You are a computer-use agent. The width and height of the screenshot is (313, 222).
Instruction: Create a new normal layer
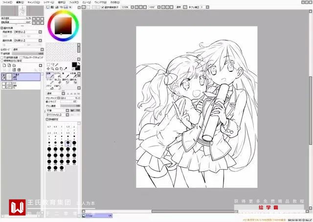[x=4, y=66]
